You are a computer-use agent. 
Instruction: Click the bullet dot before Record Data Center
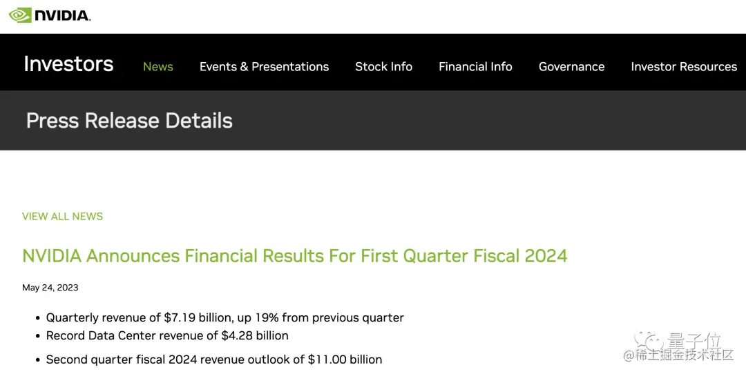[x=37, y=337]
